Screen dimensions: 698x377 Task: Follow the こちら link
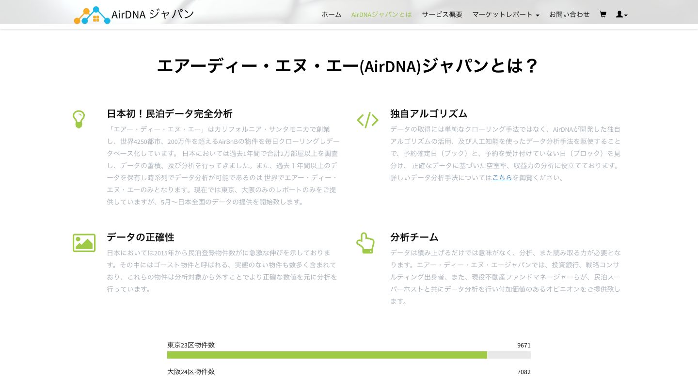click(502, 177)
